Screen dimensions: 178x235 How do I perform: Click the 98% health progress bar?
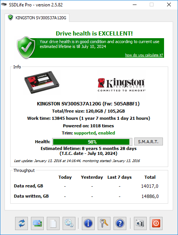click(x=92, y=142)
